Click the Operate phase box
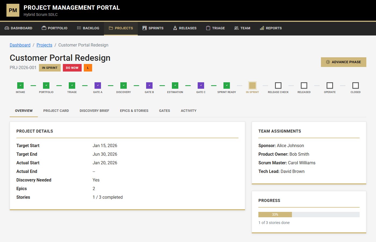The height and width of the screenshot is (242, 376). (330, 86)
